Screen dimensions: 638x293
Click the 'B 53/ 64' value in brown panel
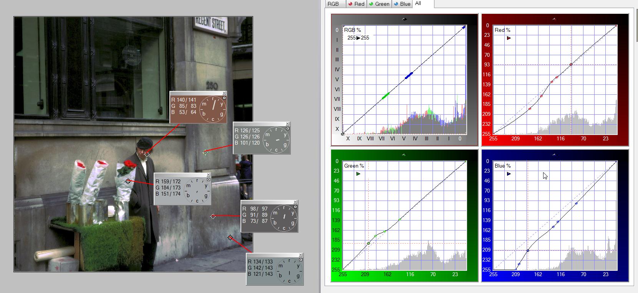tap(184, 112)
